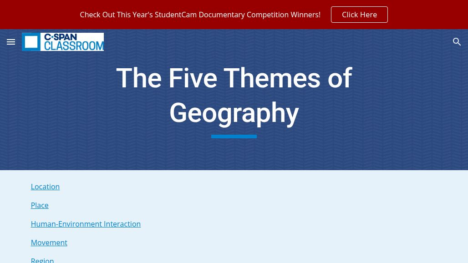Click the blue square C-SPAN emblem

tap(31, 42)
